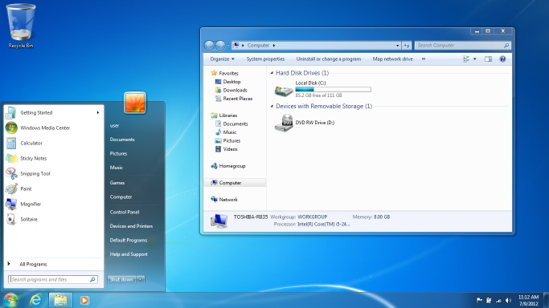Open user folder link in Start menu

[x=114, y=125]
